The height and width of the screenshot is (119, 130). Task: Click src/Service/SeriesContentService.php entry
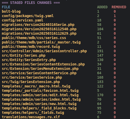(x=39, y=73)
